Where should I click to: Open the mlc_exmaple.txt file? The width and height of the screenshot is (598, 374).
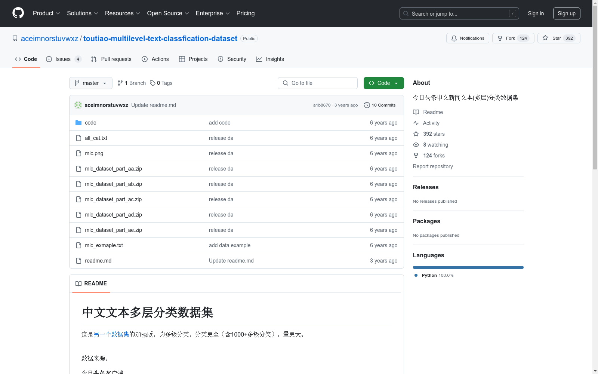104,245
